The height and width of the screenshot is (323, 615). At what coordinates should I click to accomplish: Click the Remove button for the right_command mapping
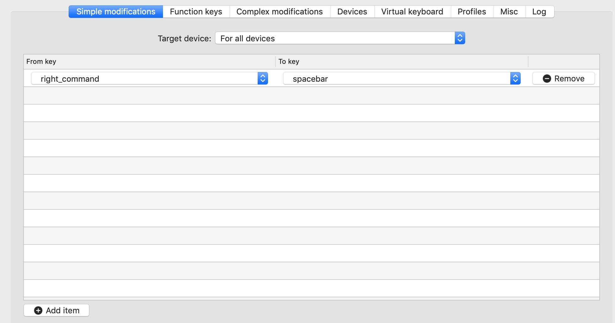(x=563, y=79)
